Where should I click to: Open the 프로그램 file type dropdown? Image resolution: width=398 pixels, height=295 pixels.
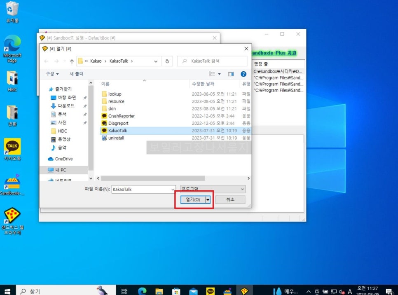(x=213, y=189)
